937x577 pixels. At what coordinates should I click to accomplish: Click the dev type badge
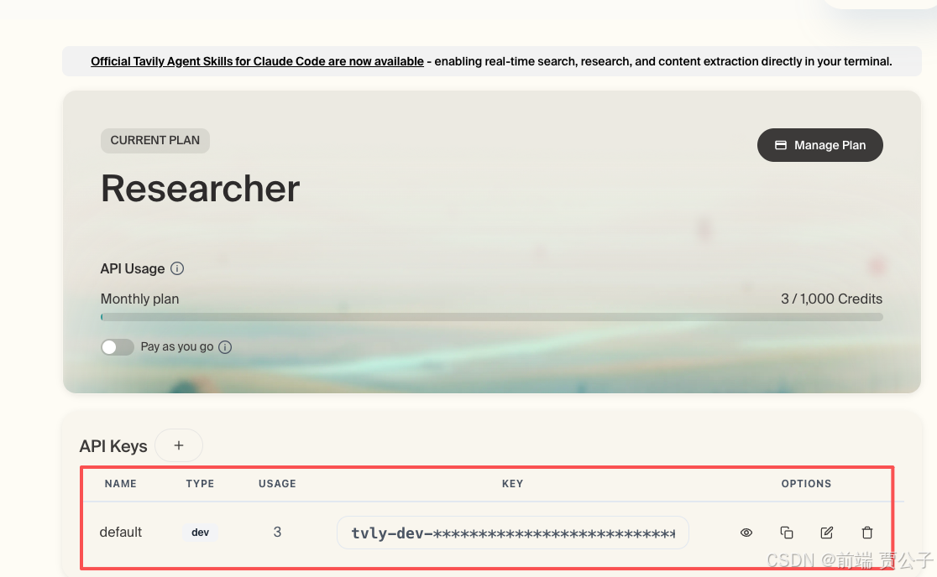click(x=200, y=533)
